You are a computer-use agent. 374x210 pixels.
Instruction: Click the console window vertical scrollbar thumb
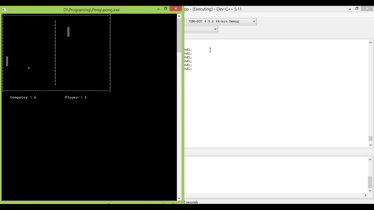pos(179,36)
